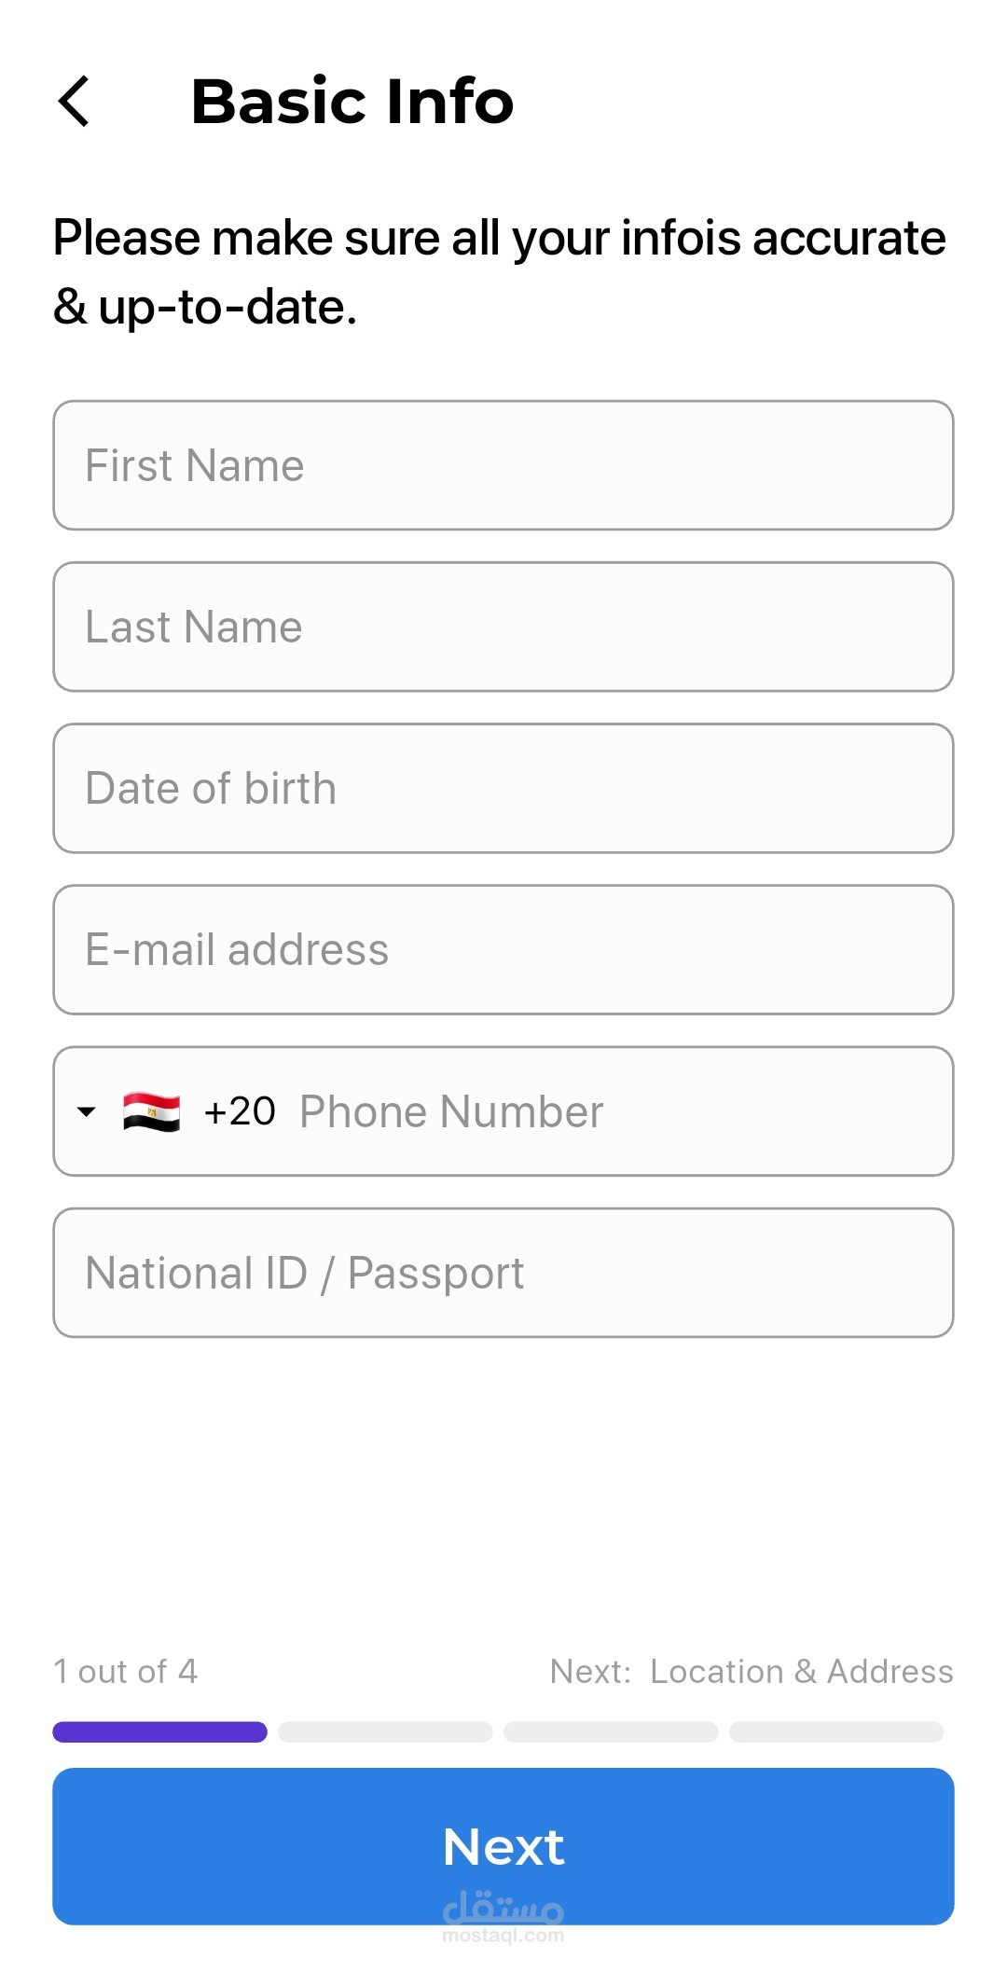Click the mostaql watermark logo
The width and height of the screenshot is (1007, 1986).
(x=504, y=1916)
